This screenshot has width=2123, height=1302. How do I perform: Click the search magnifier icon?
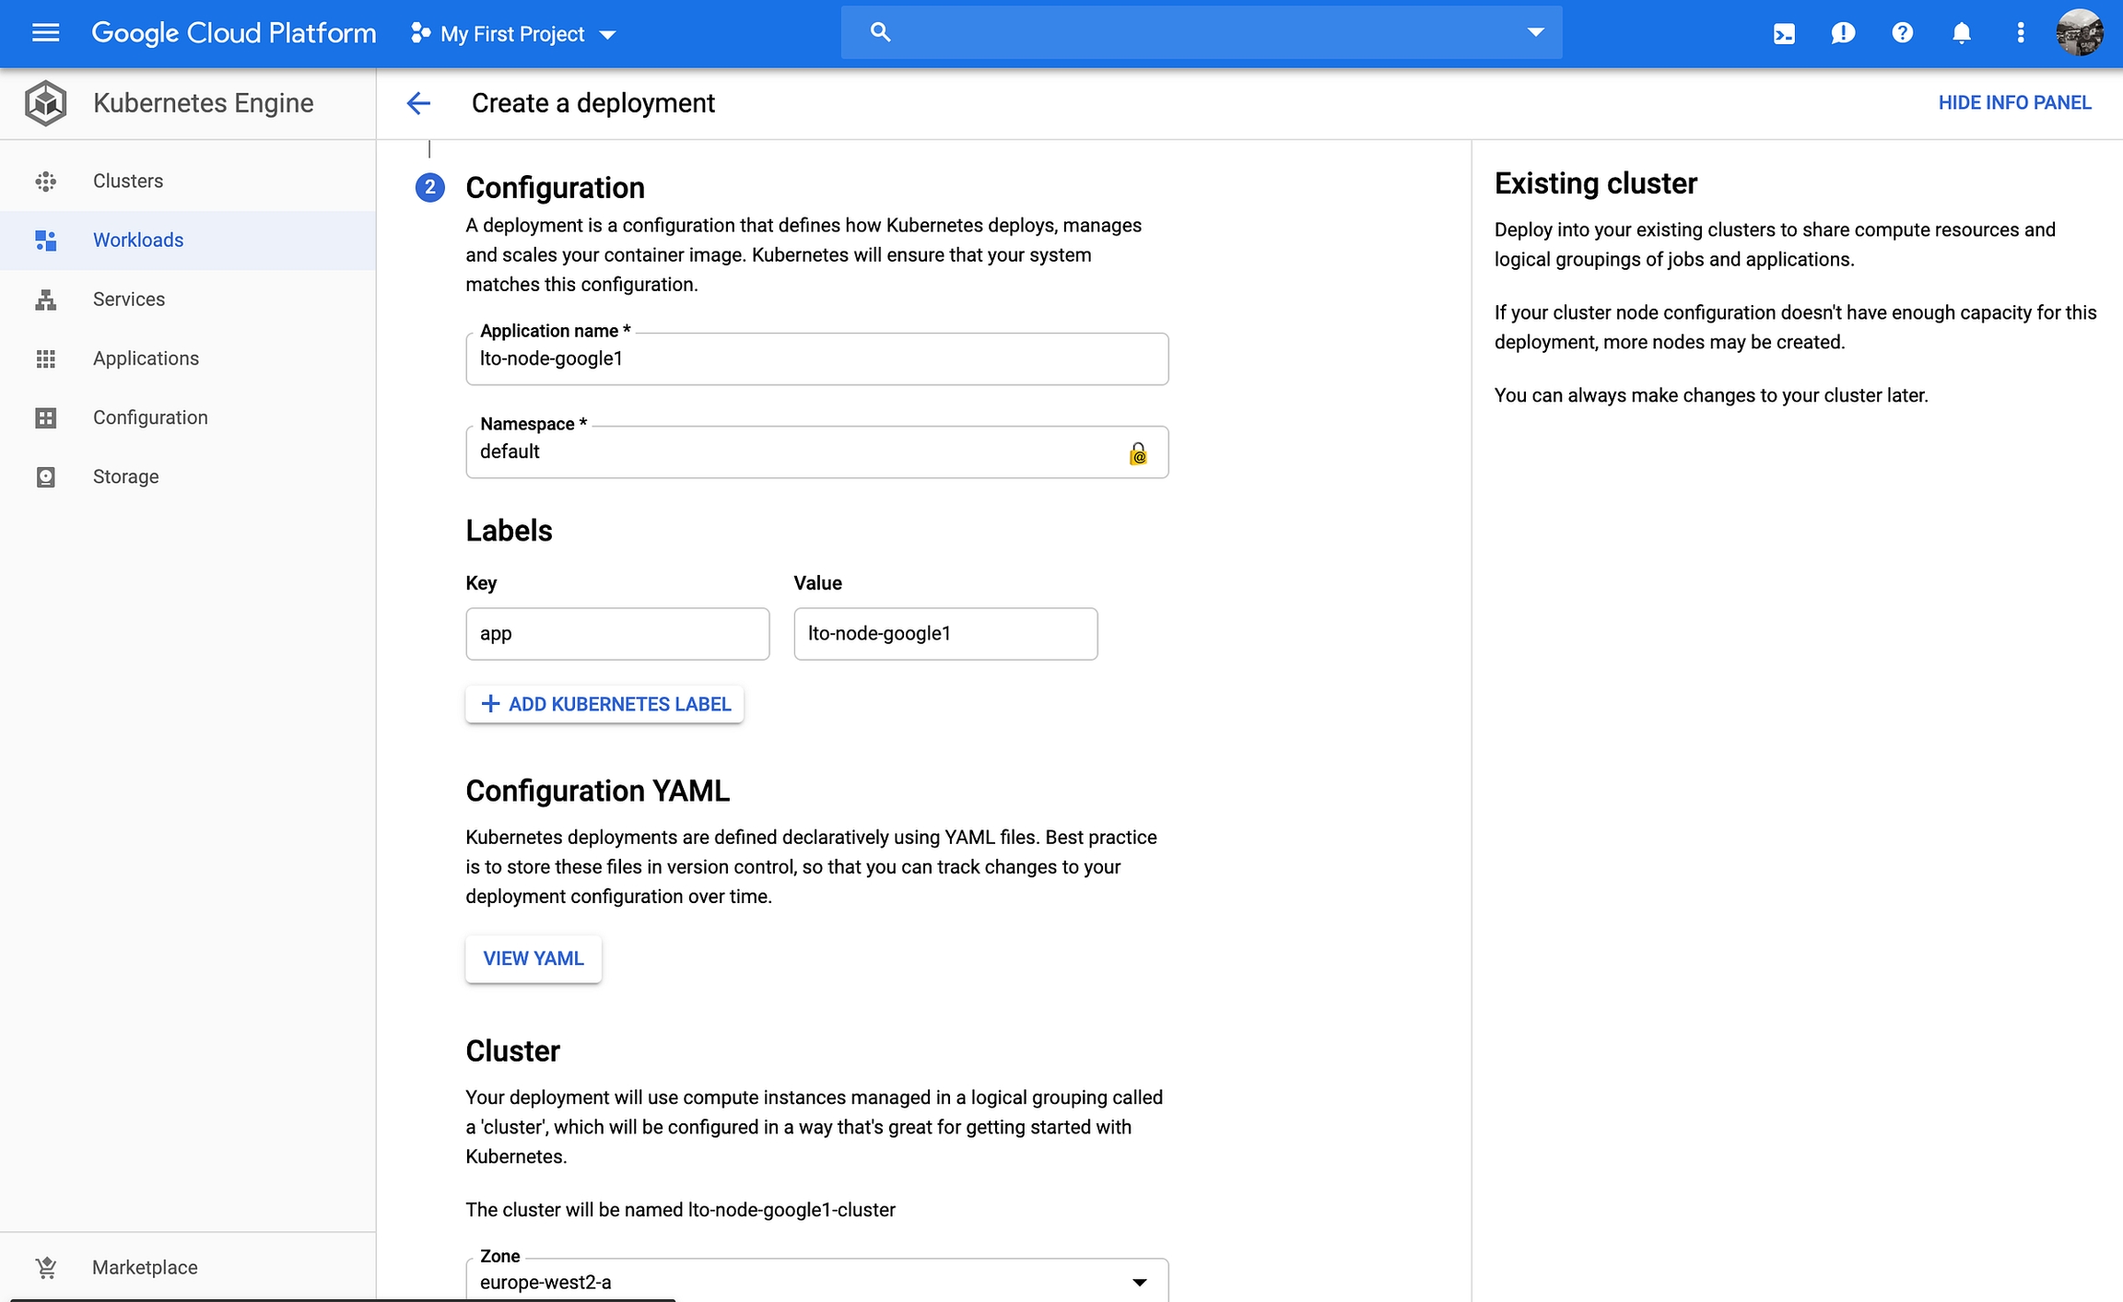[880, 32]
